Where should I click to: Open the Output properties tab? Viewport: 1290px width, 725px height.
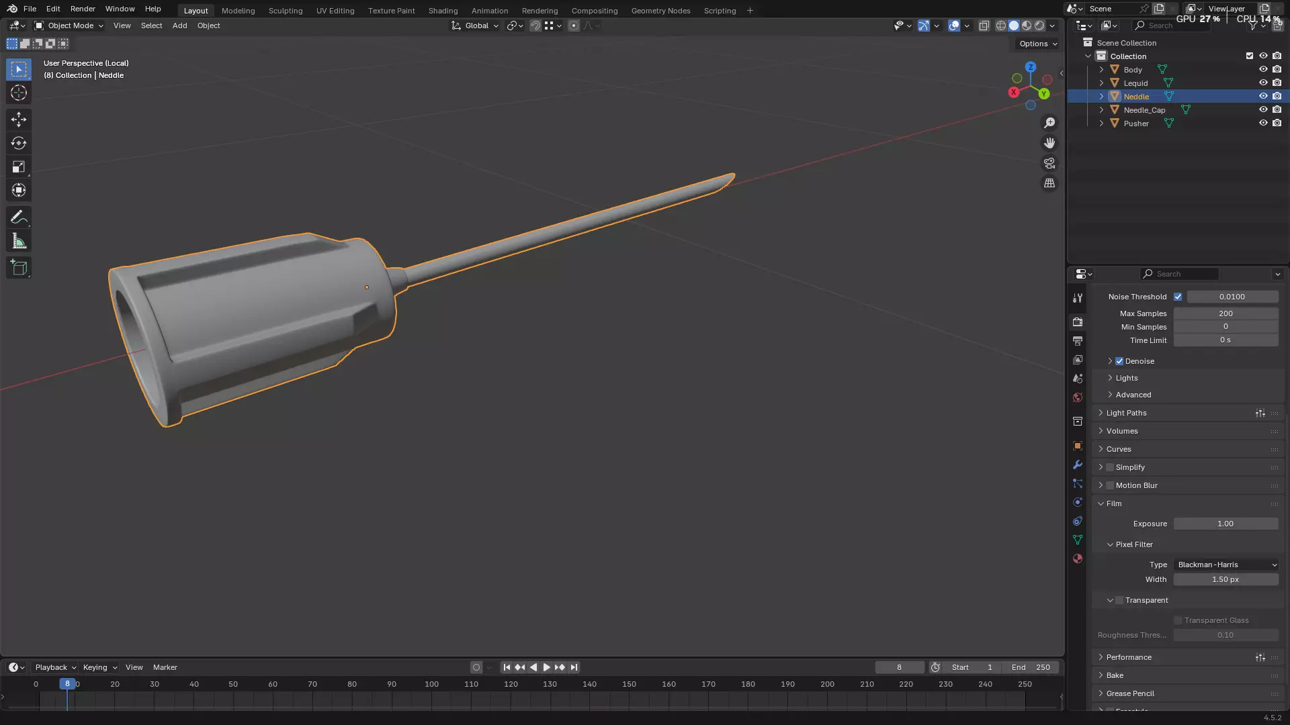(x=1078, y=341)
